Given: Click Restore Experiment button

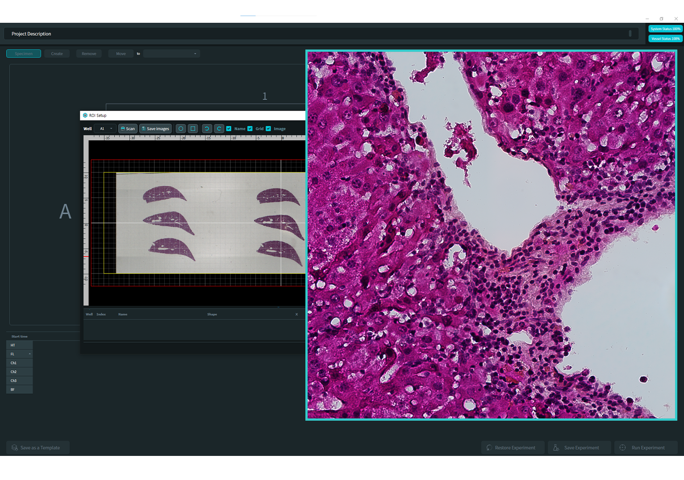Looking at the screenshot, I should [513, 447].
